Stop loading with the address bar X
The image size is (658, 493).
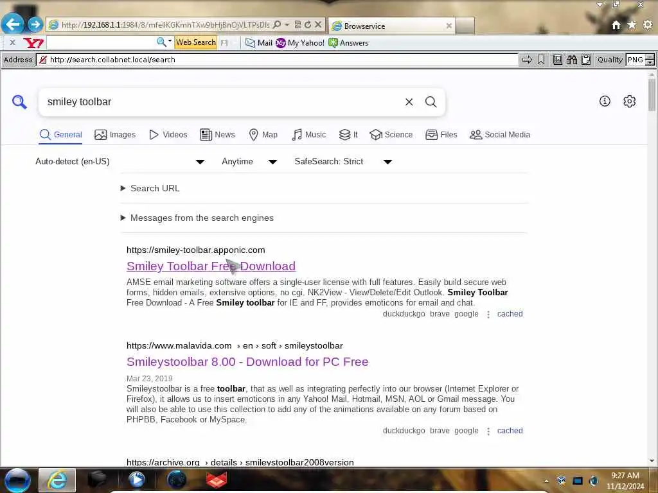point(318,25)
